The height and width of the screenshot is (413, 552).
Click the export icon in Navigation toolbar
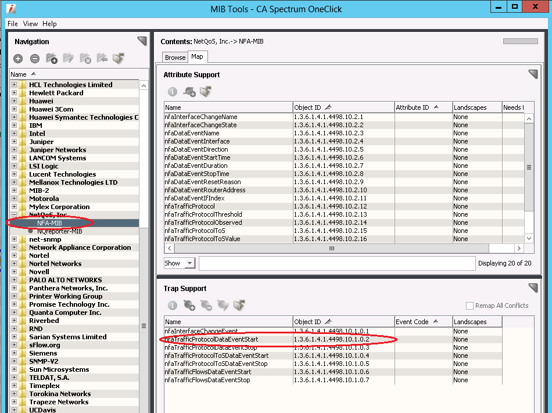[x=119, y=59]
